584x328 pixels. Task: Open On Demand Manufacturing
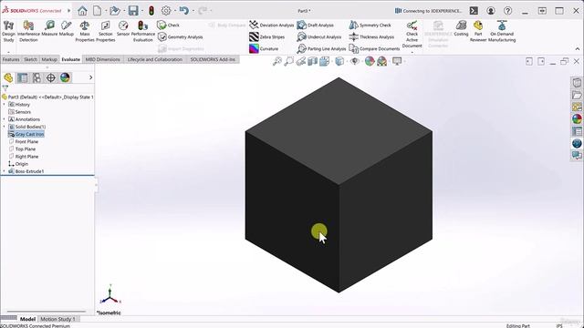coord(502,31)
